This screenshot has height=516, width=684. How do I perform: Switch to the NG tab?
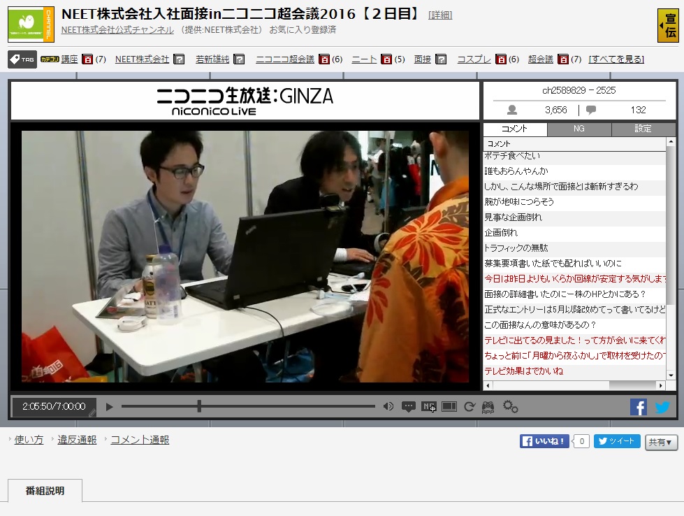(x=579, y=129)
